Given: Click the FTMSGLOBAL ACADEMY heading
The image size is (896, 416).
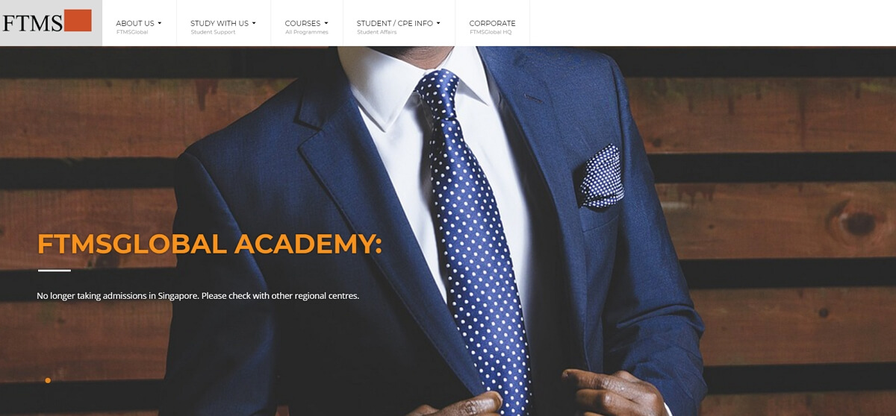Looking at the screenshot, I should (210, 245).
